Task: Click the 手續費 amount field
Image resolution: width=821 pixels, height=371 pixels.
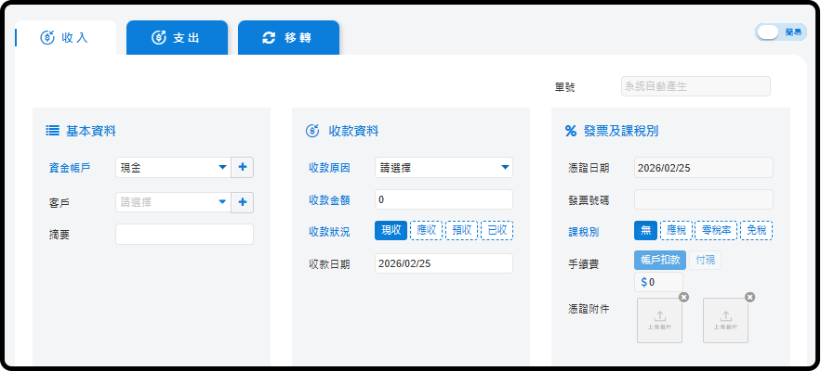Action: point(658,282)
